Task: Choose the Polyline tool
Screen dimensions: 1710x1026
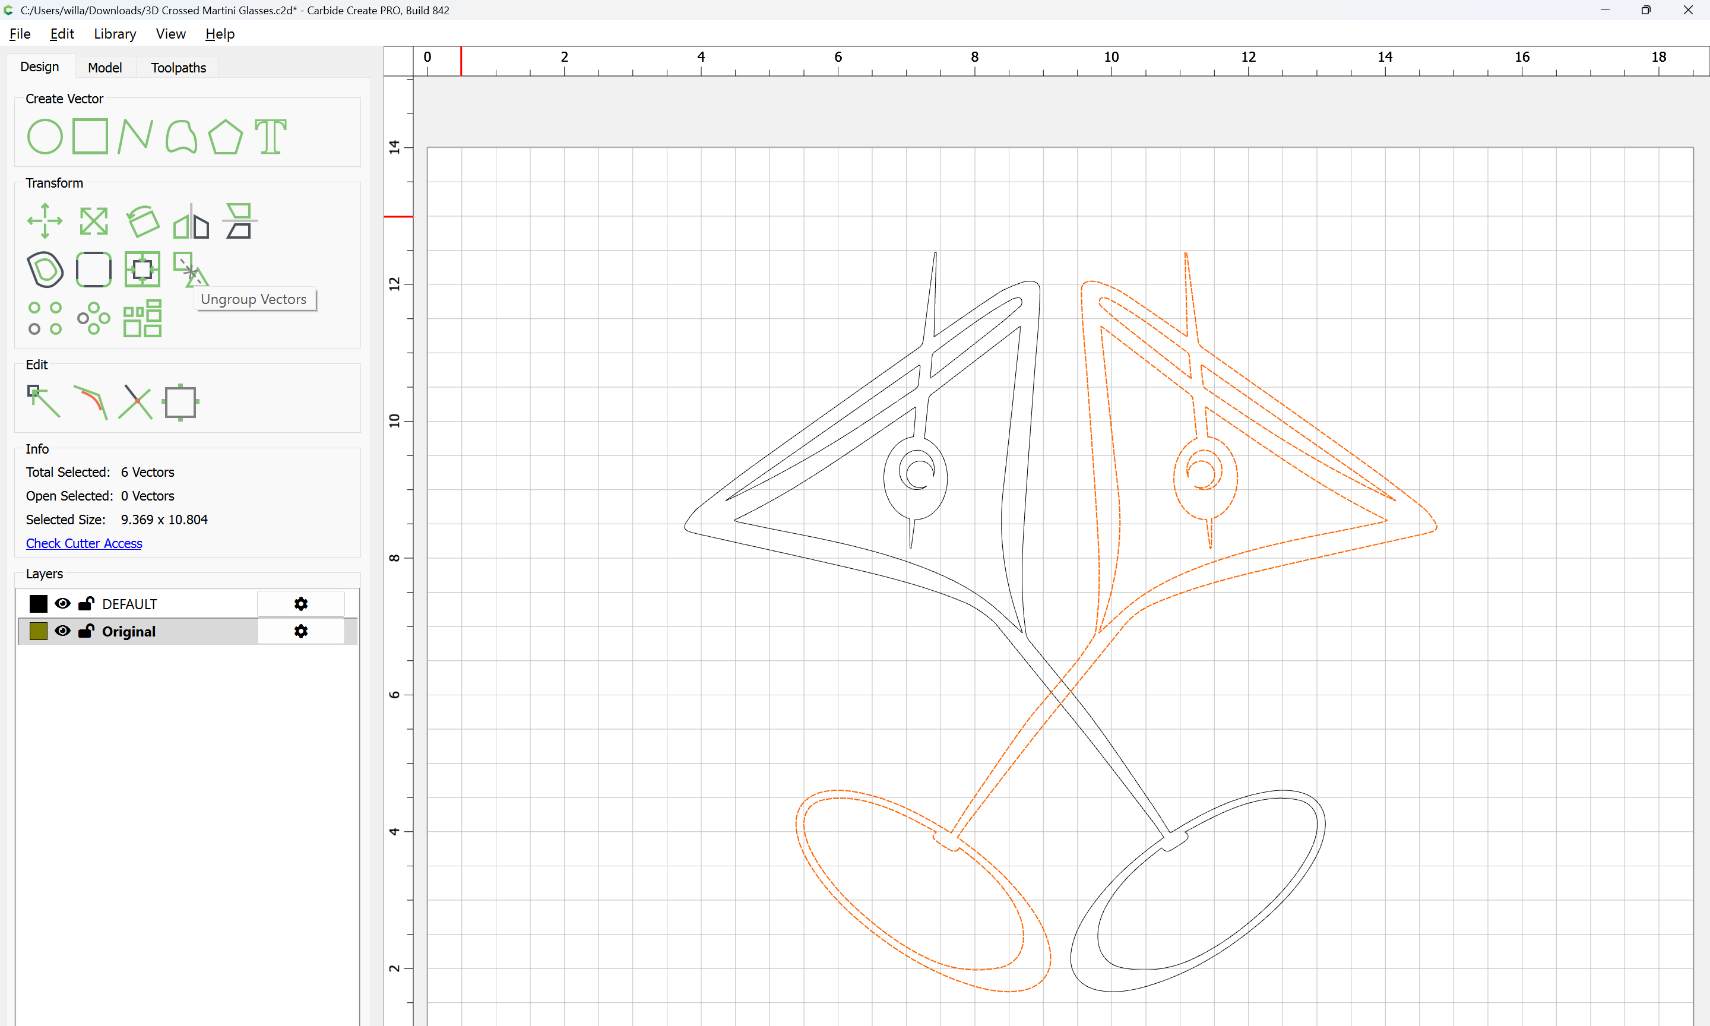Action: pyautogui.click(x=135, y=136)
